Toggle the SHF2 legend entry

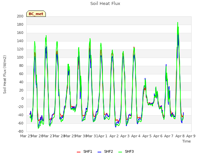pyautogui.click(x=105, y=151)
